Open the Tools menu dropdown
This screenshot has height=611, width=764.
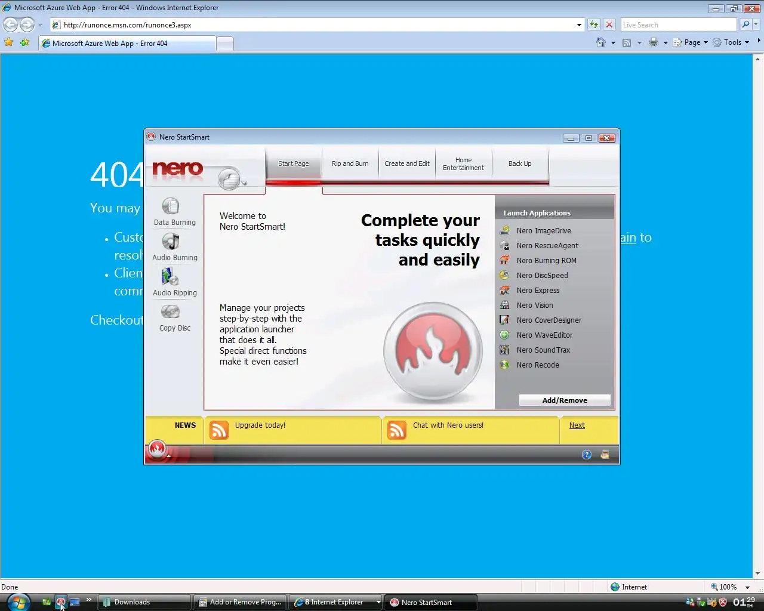731,42
